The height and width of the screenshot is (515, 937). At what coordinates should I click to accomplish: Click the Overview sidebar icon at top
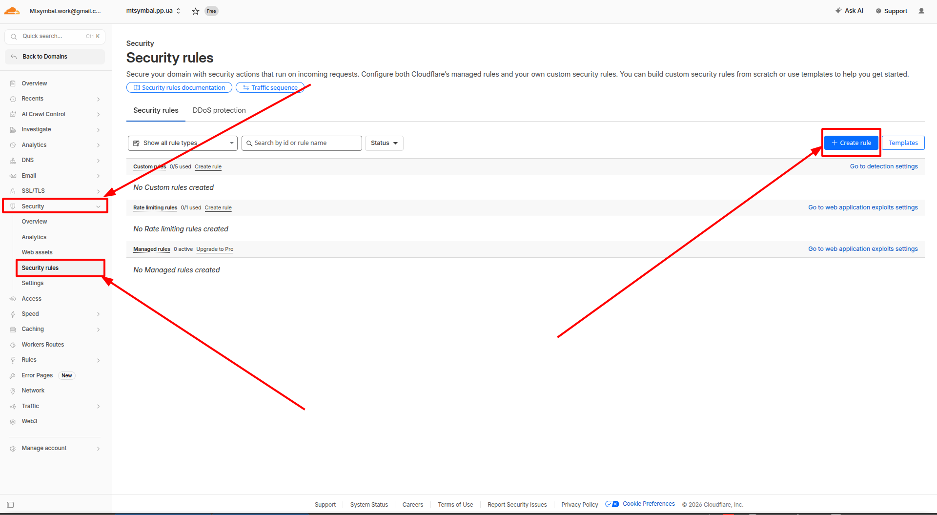tap(13, 83)
